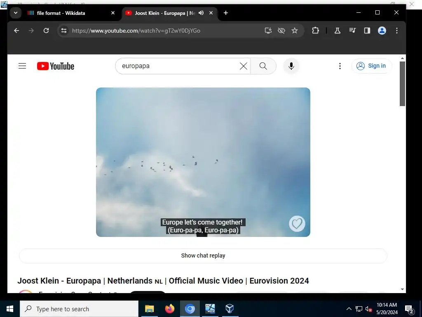422x317 pixels.
Task: Click the YouTube search magnifier button
Action: (263, 66)
